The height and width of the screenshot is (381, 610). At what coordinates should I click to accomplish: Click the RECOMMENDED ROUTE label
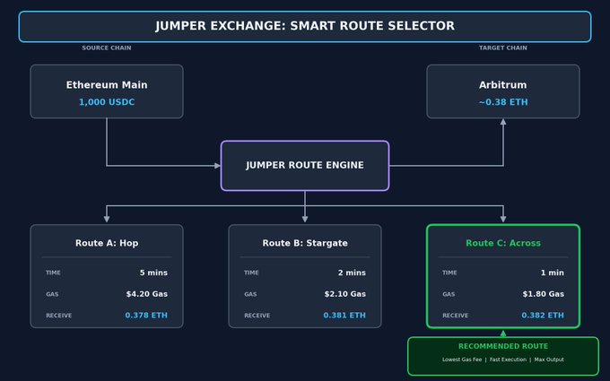(503, 346)
